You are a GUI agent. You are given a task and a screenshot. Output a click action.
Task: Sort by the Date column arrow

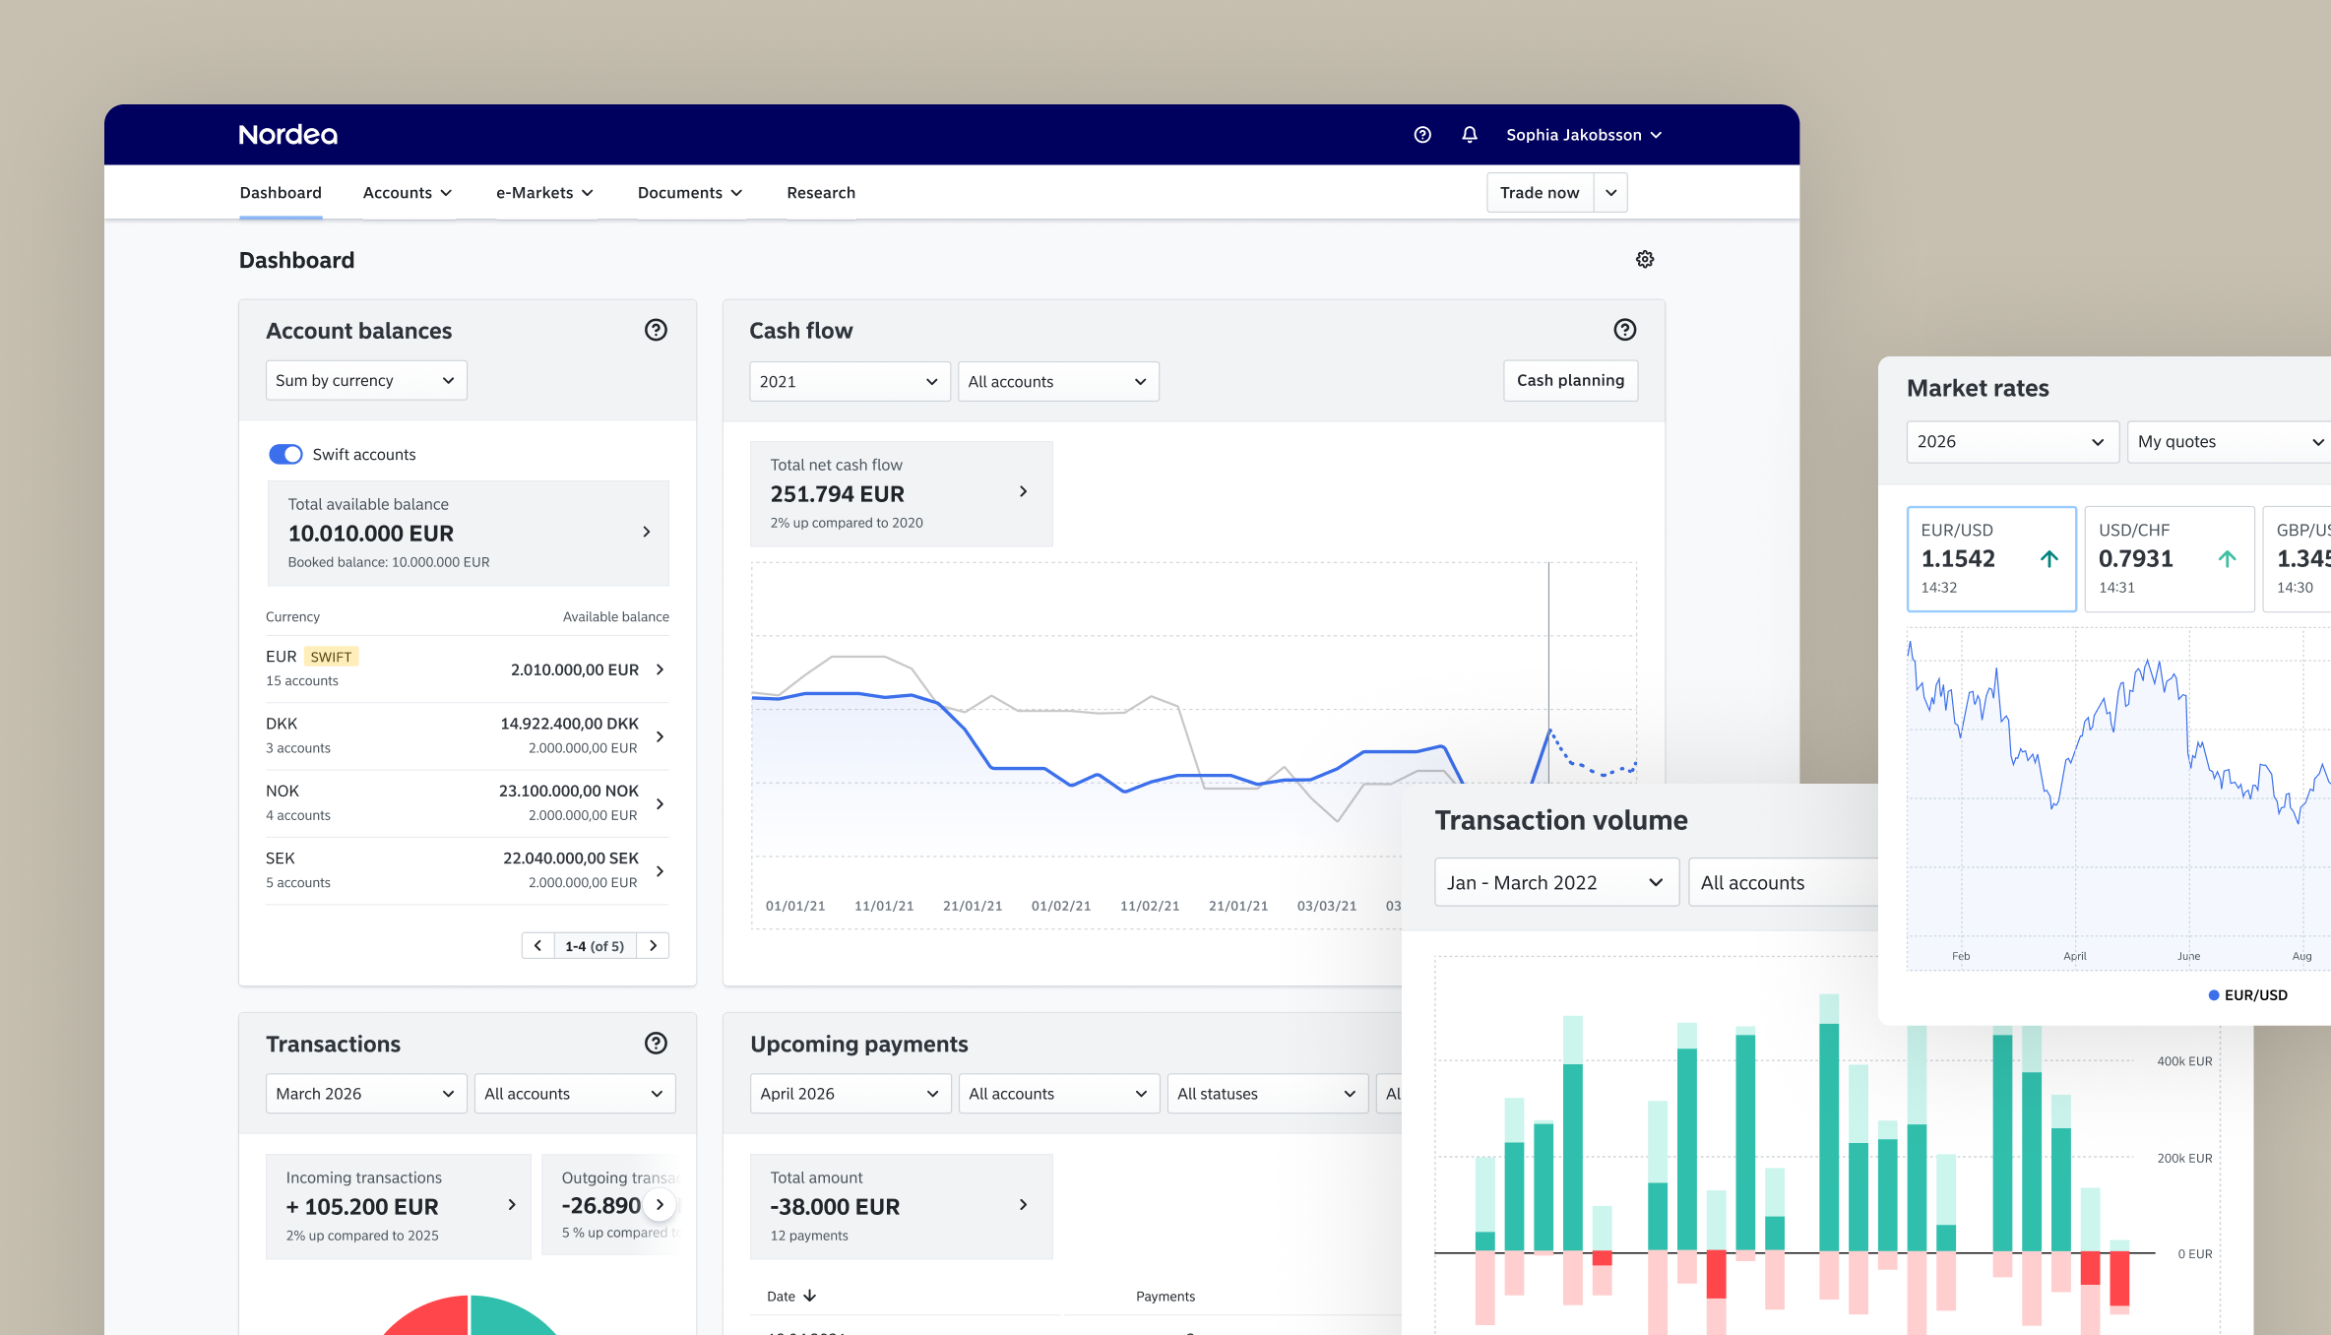click(x=809, y=1296)
